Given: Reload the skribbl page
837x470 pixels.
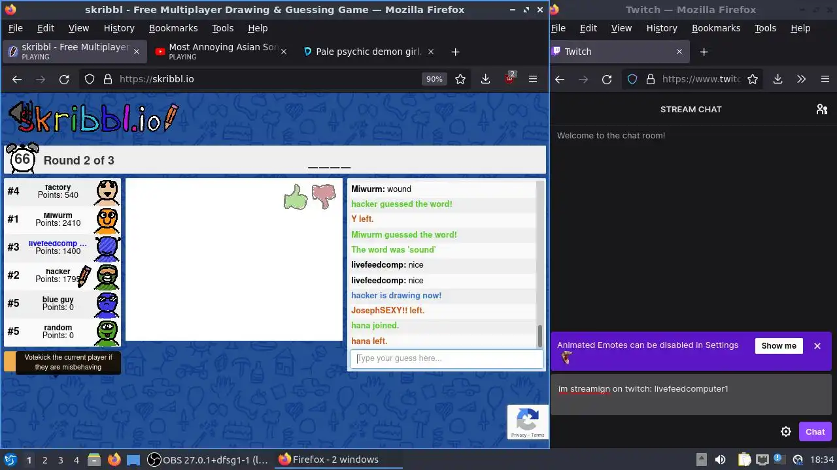Looking at the screenshot, I should pos(64,79).
